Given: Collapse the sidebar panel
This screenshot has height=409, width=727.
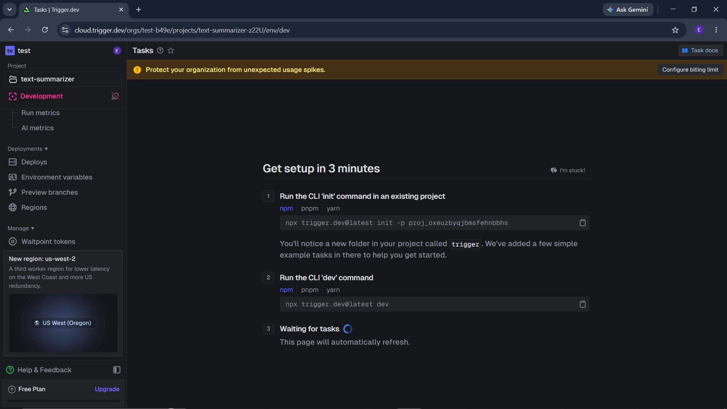Looking at the screenshot, I should [117, 370].
